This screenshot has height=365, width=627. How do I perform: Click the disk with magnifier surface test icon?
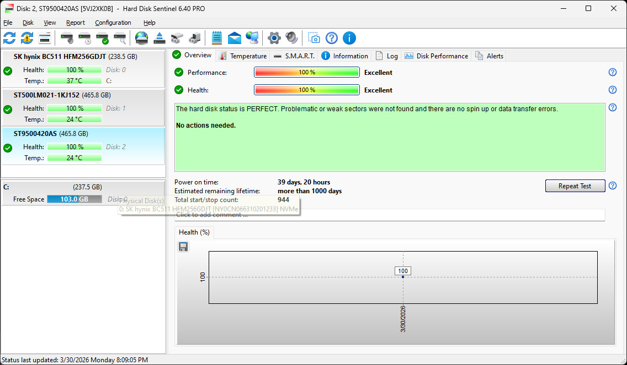[120, 39]
